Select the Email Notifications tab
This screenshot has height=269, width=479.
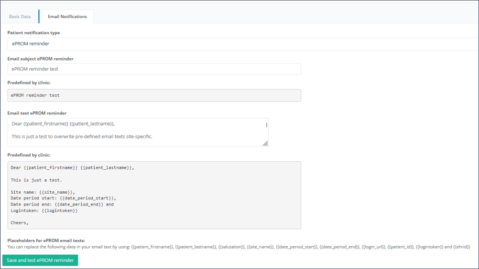click(67, 17)
